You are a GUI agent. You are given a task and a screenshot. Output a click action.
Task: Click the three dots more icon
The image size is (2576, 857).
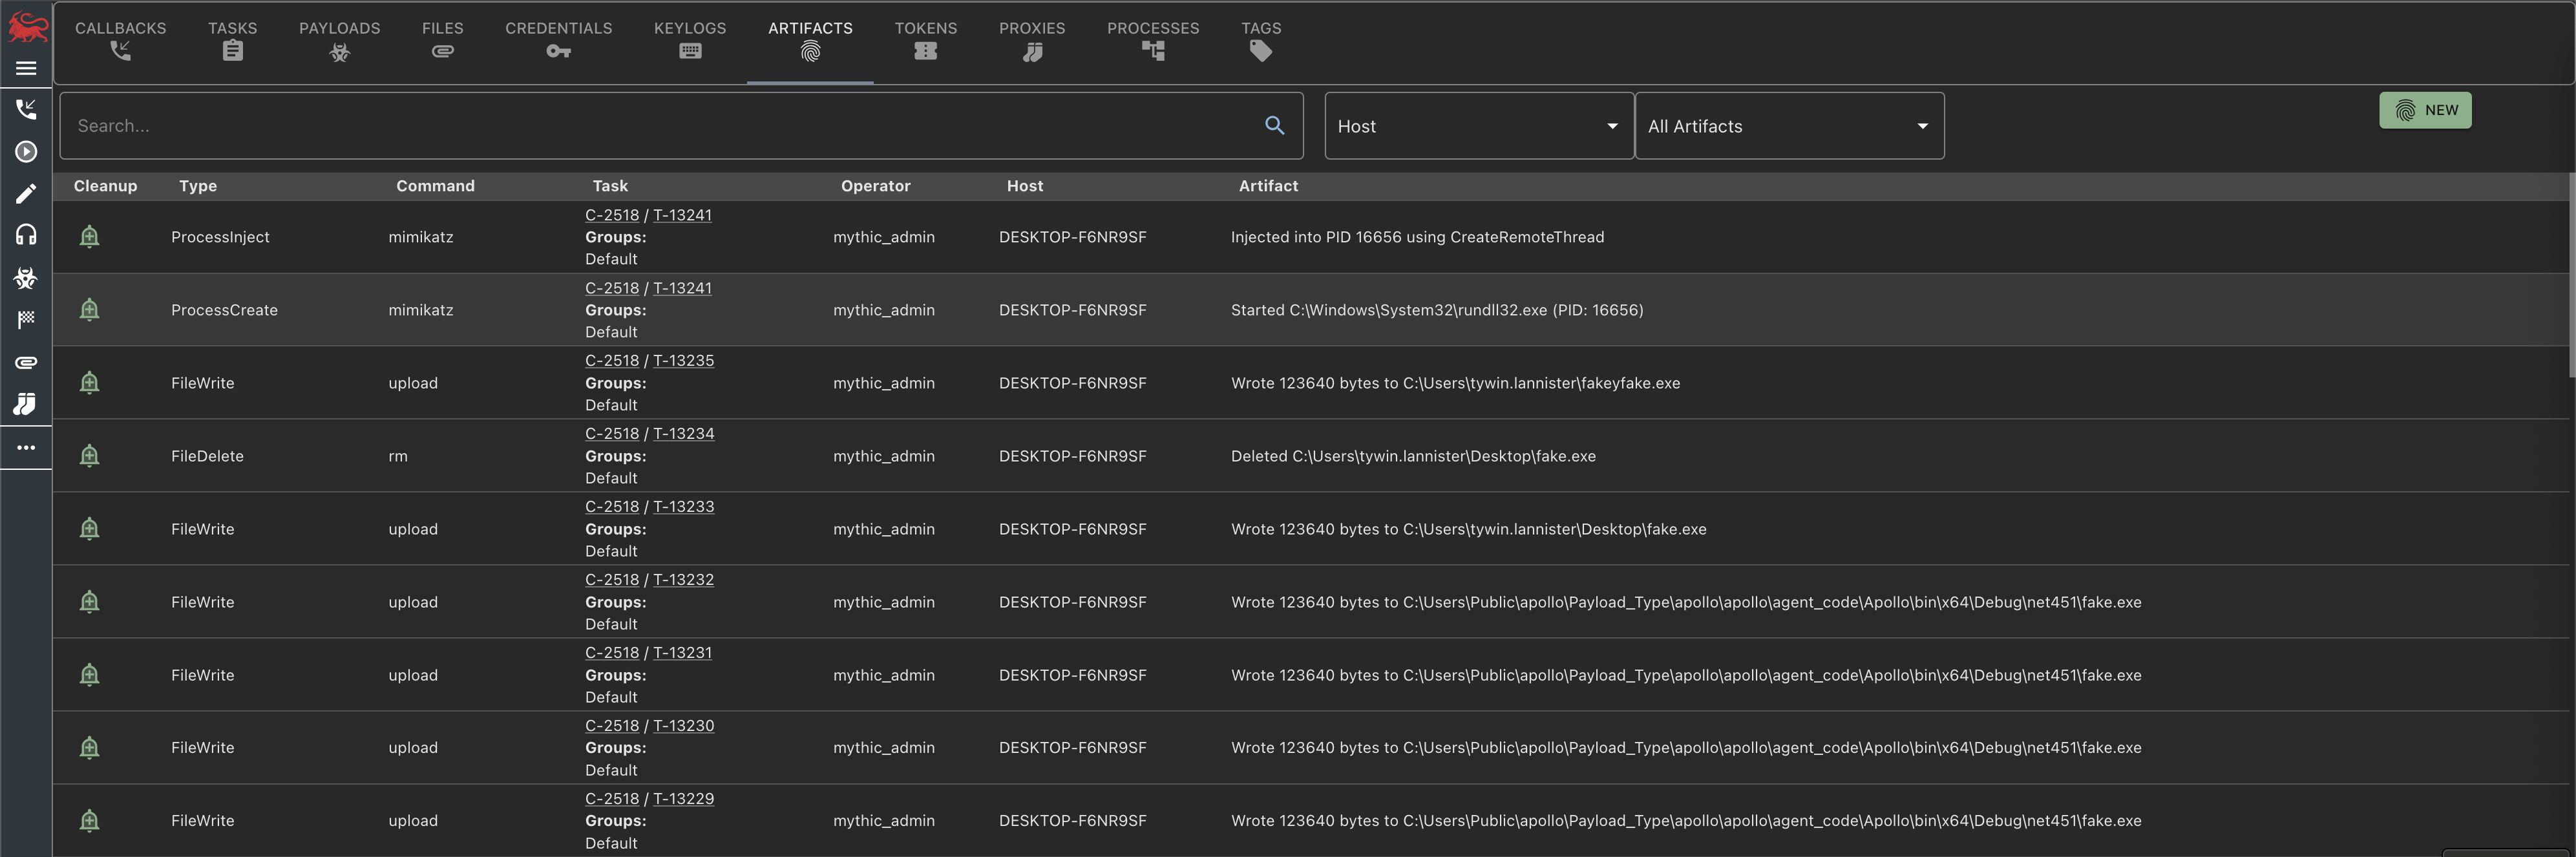click(26, 447)
